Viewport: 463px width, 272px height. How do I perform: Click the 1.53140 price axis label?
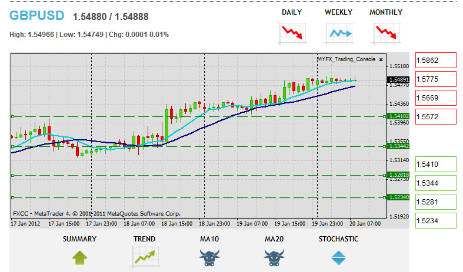(399, 160)
